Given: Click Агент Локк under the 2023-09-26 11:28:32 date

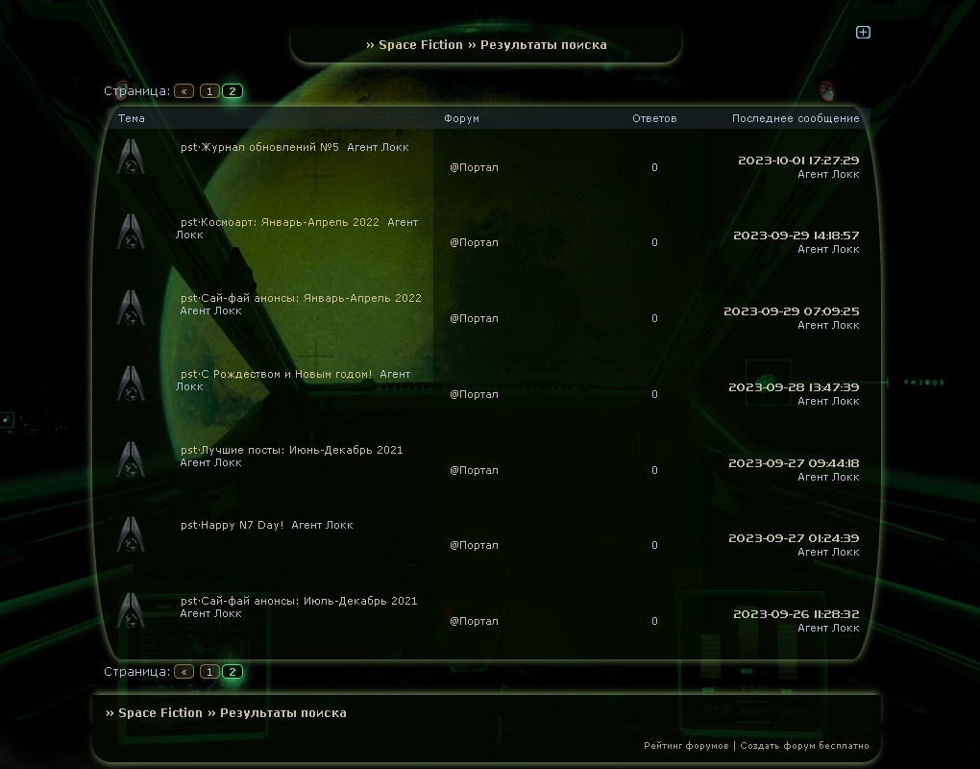Looking at the screenshot, I should pyautogui.click(x=828, y=629).
